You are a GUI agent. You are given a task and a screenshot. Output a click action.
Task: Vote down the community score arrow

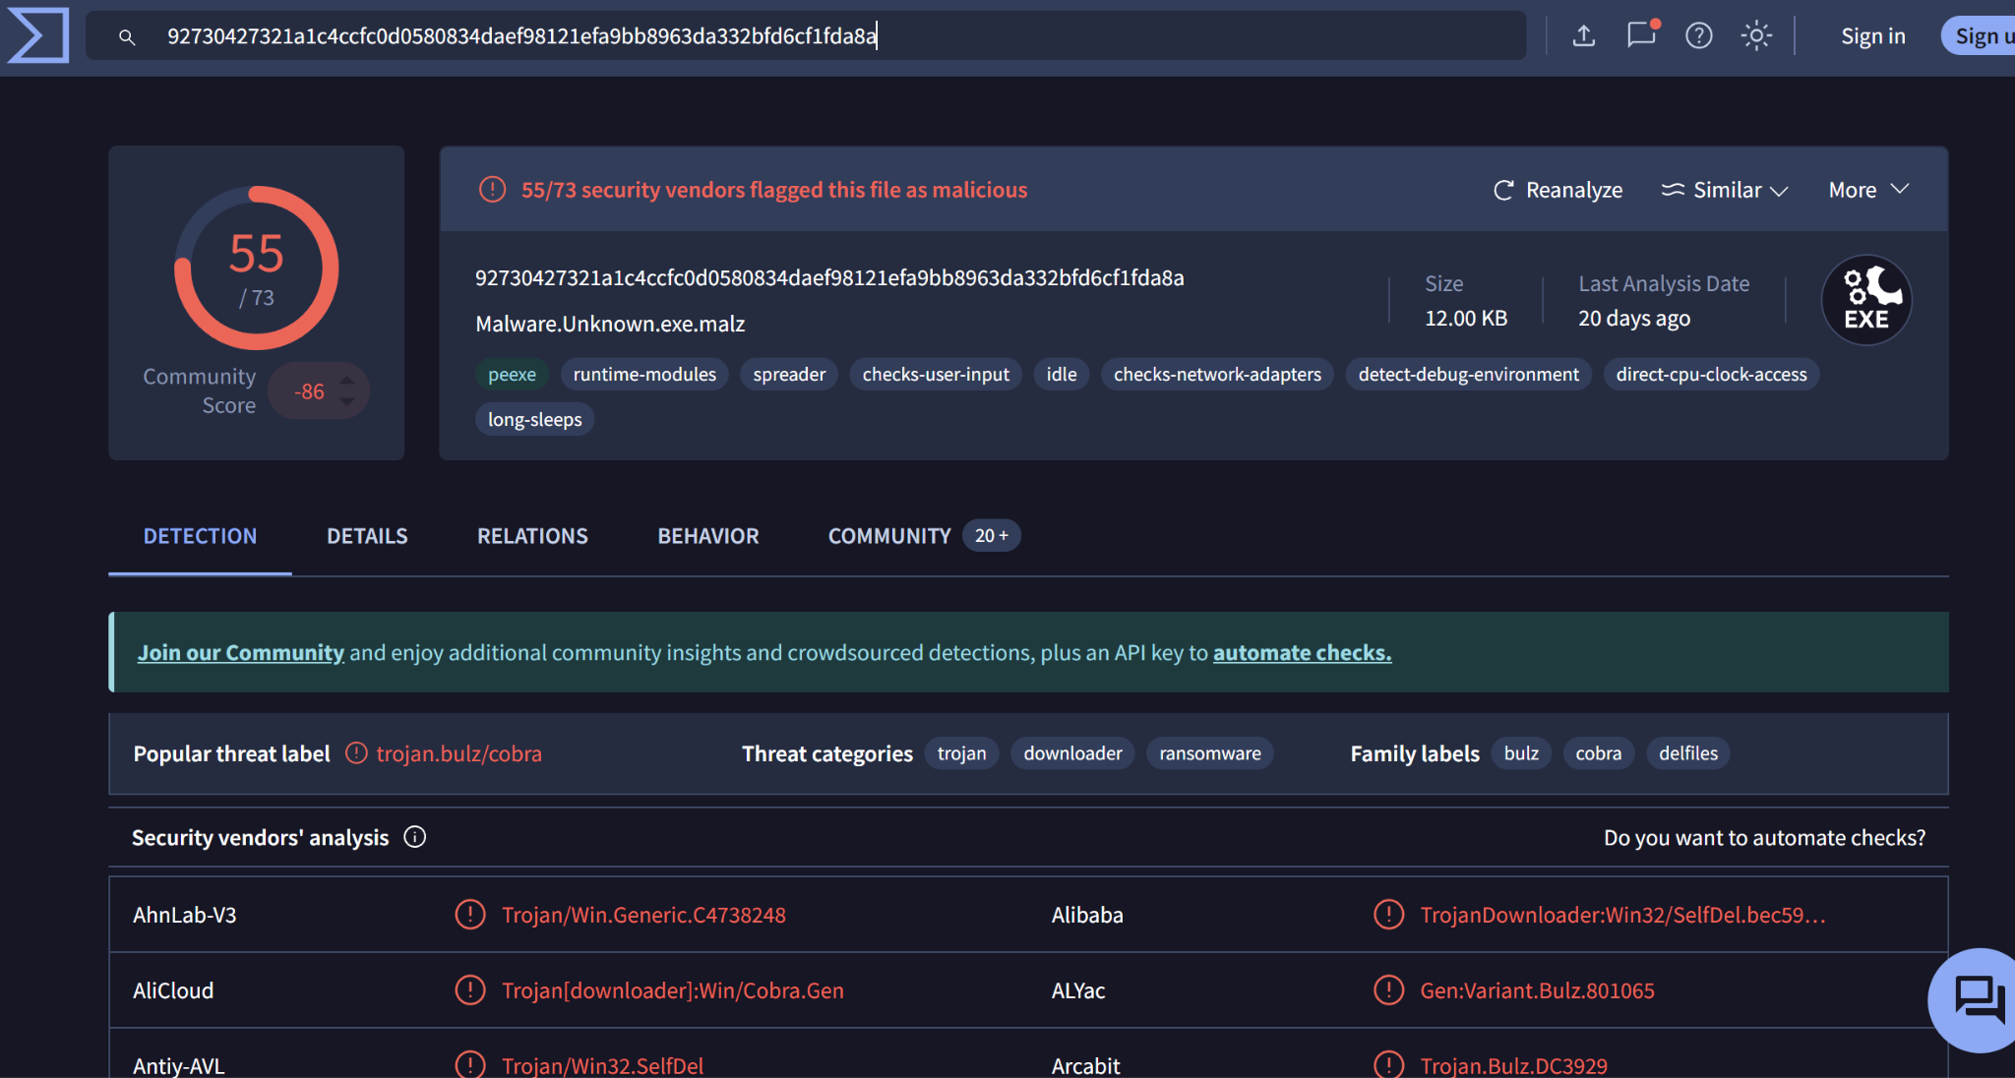click(346, 401)
